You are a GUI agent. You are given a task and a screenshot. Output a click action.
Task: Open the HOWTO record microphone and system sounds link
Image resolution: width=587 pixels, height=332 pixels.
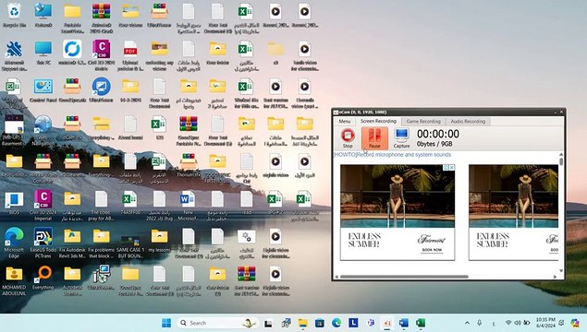click(392, 155)
